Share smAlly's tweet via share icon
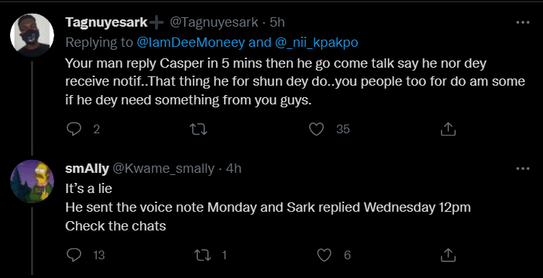This screenshot has width=543, height=278. [x=448, y=255]
